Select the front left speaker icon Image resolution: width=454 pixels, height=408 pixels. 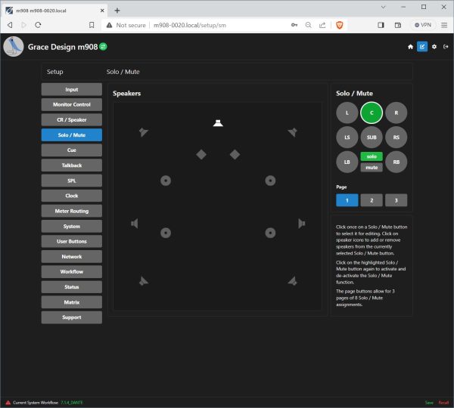(x=144, y=132)
